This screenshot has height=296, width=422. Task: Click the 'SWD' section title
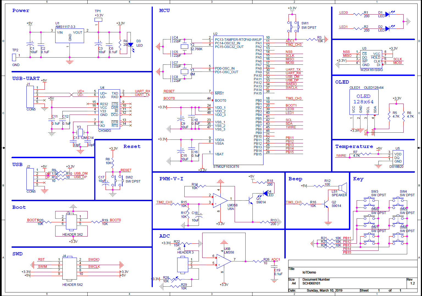(x=17, y=254)
